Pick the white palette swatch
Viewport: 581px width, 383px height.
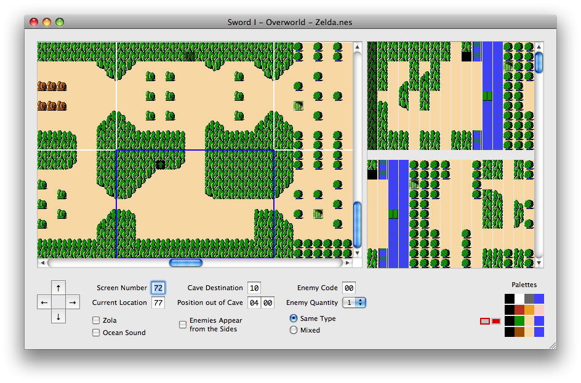pos(519,299)
